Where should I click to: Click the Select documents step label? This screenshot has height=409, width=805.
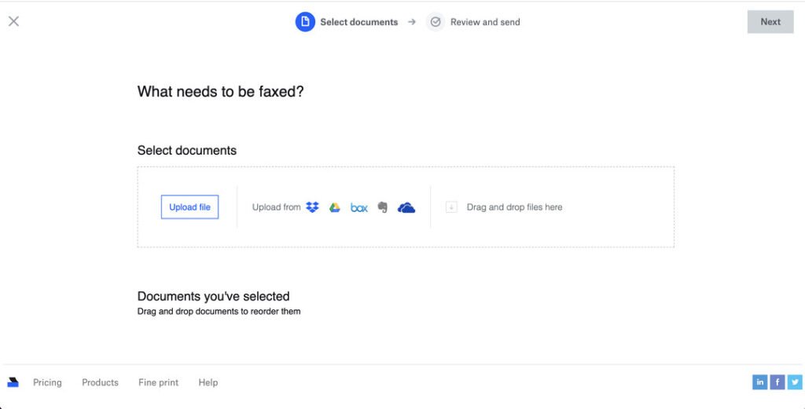tap(358, 22)
